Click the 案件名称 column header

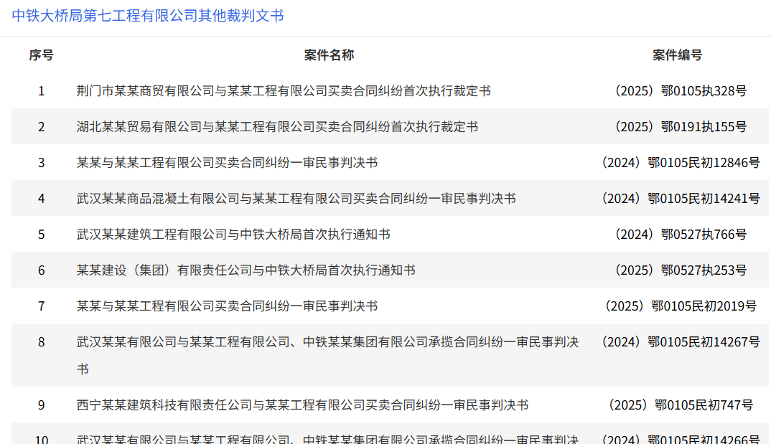[329, 55]
